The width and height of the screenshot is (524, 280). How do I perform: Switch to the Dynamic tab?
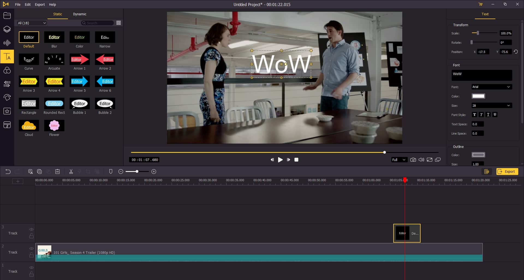(x=80, y=14)
